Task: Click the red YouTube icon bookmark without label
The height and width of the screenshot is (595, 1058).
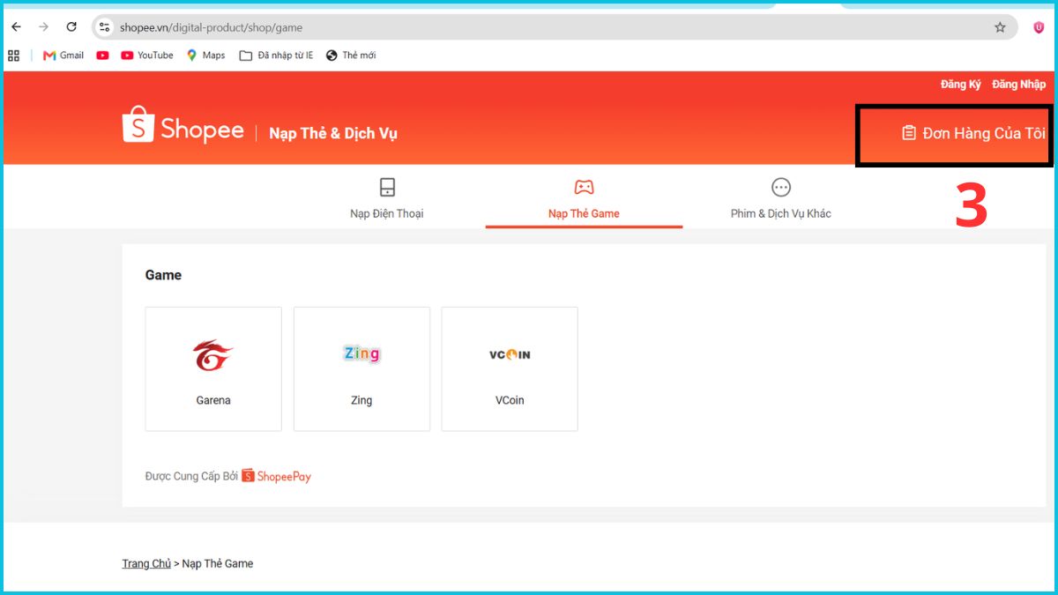Action: click(102, 56)
